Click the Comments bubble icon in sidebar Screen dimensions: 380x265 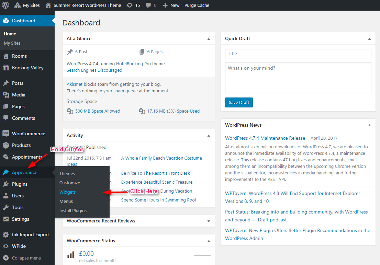pos(6,118)
